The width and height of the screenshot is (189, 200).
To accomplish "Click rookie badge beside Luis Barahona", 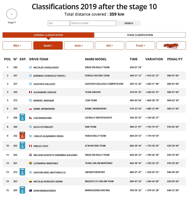I will [22, 117].
